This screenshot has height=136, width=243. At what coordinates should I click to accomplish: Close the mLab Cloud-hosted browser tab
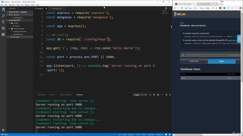194,4
